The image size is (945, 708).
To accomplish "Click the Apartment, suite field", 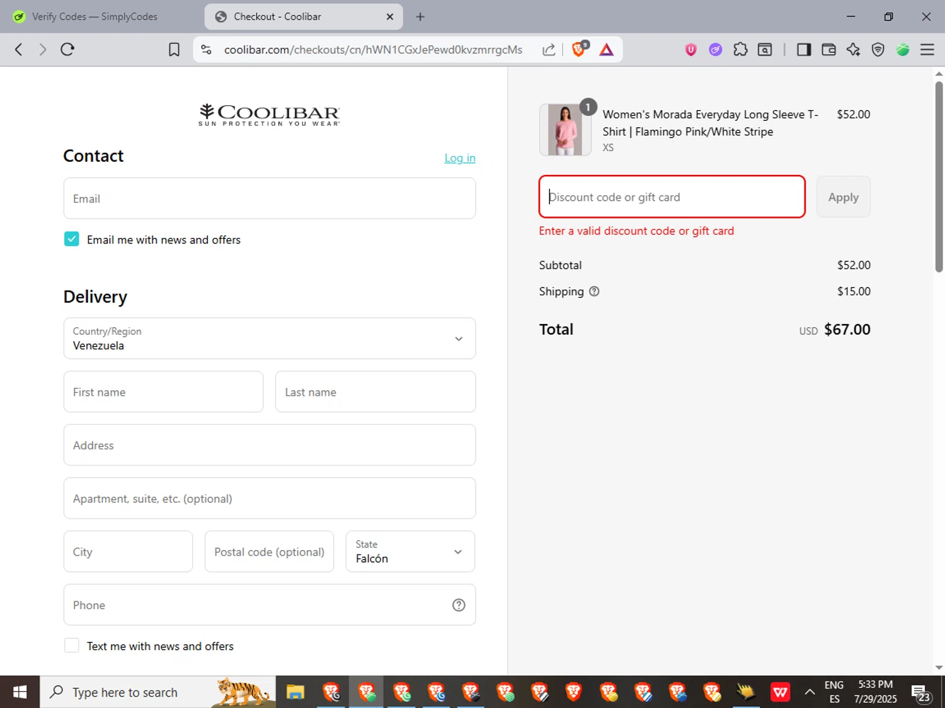I will pyautogui.click(x=270, y=498).
